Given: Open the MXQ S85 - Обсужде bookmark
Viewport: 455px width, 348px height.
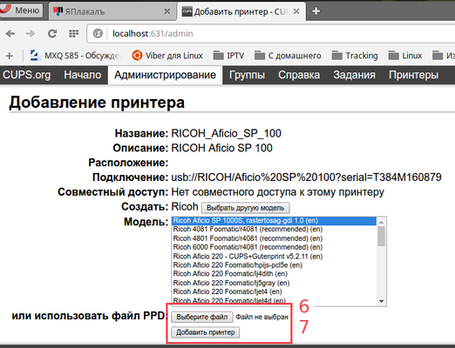Looking at the screenshot, I should pyautogui.click(x=75, y=56).
